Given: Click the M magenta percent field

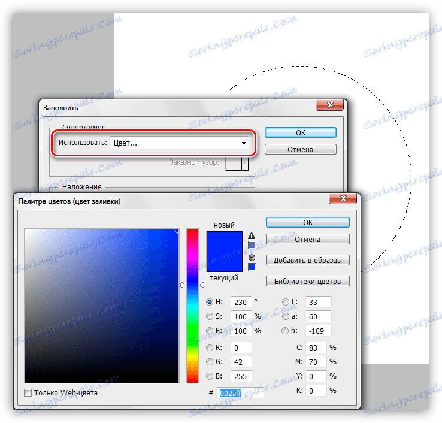Looking at the screenshot, I should (x=316, y=362).
